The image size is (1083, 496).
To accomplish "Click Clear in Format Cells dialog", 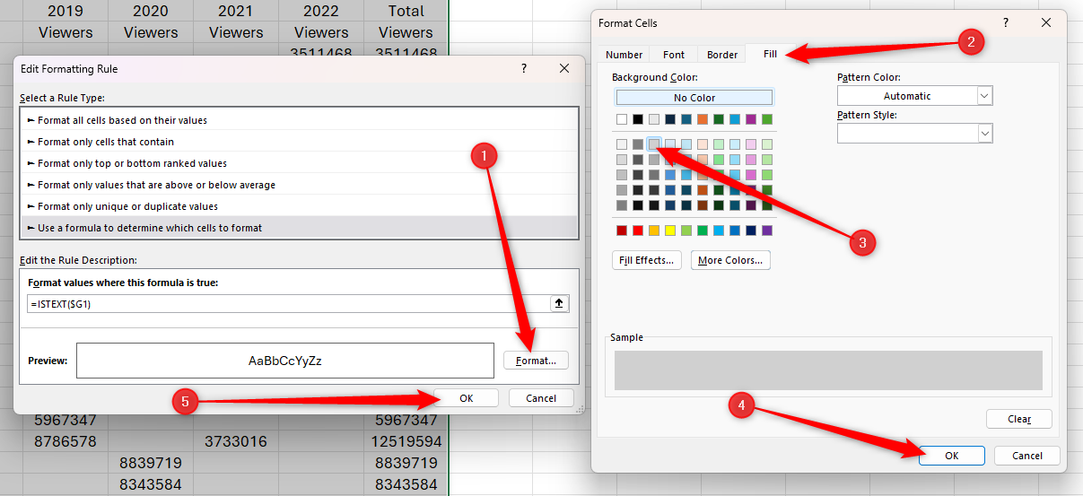I will pos(1017,419).
